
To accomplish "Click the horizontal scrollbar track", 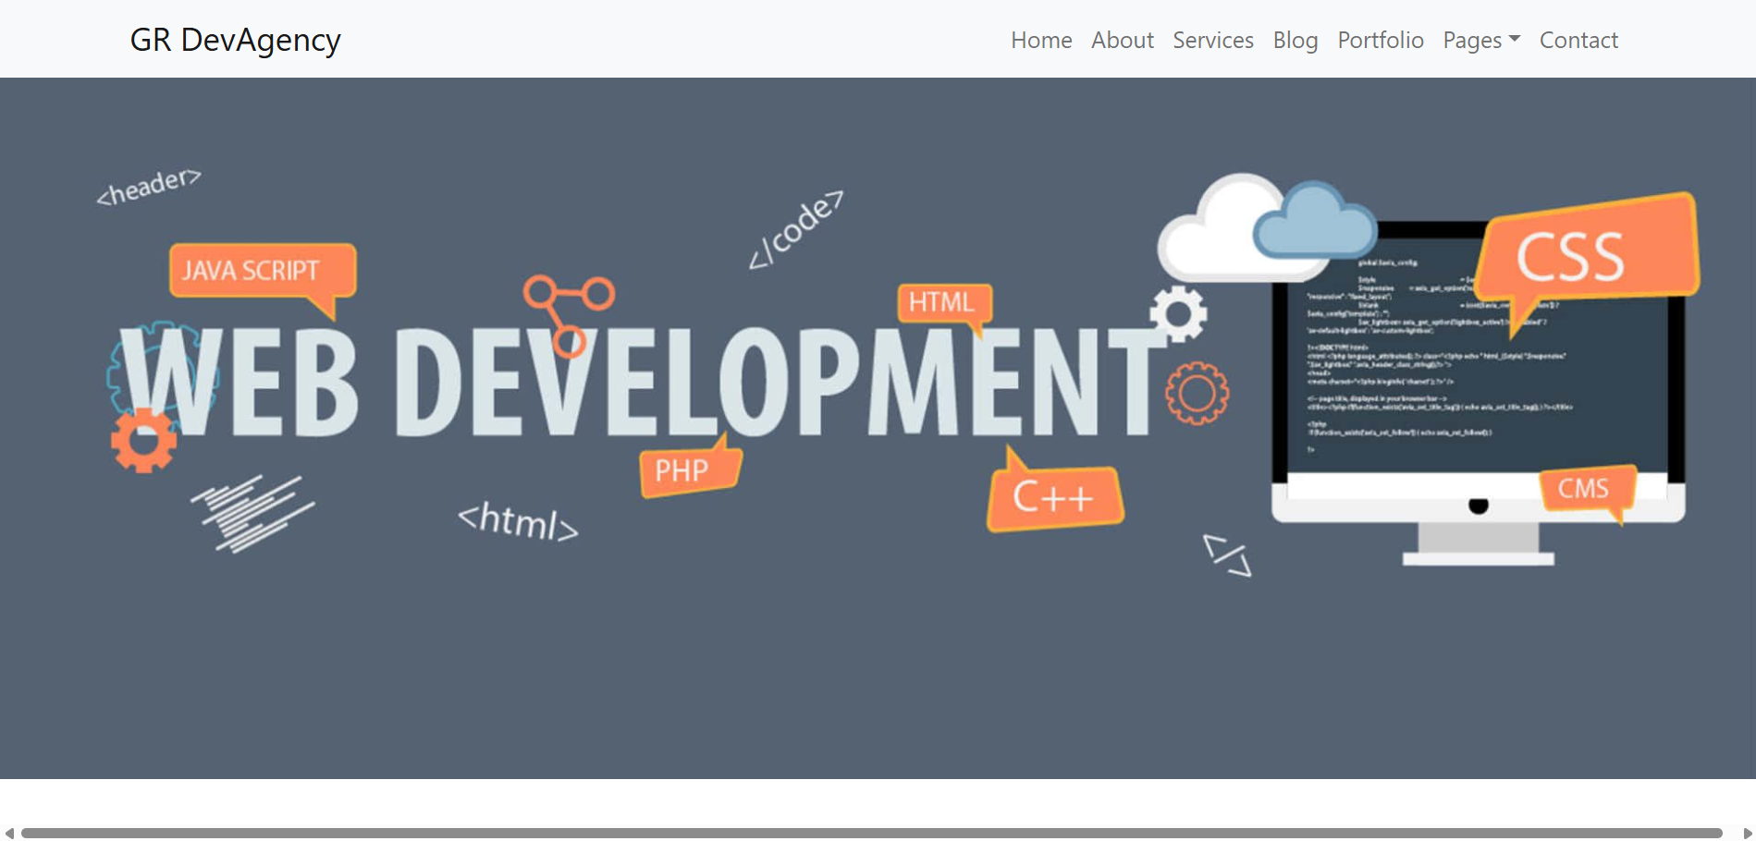I will (869, 834).
